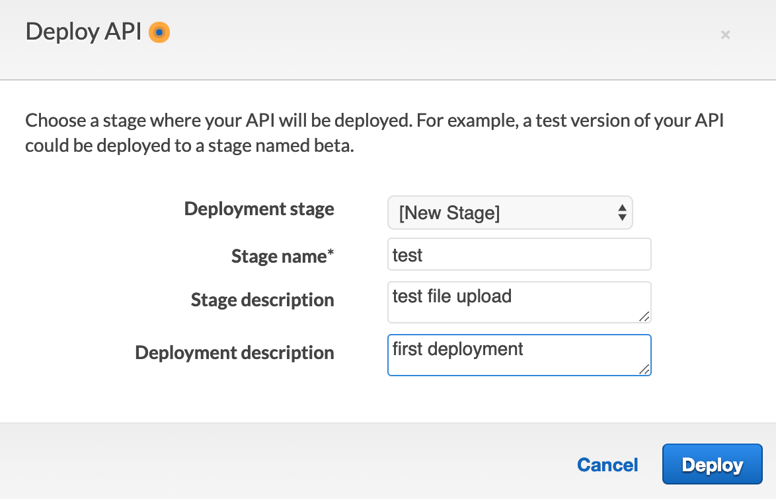Viewport: 776px width, 499px height.
Task: Click the required asterisk after Stage name
Action: [331, 253]
